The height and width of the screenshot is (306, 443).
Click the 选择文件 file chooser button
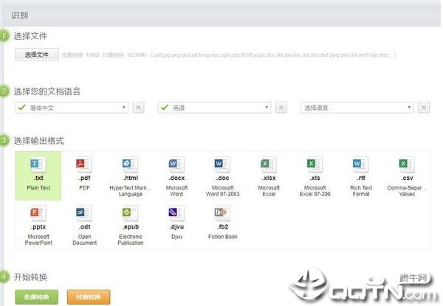coord(37,55)
